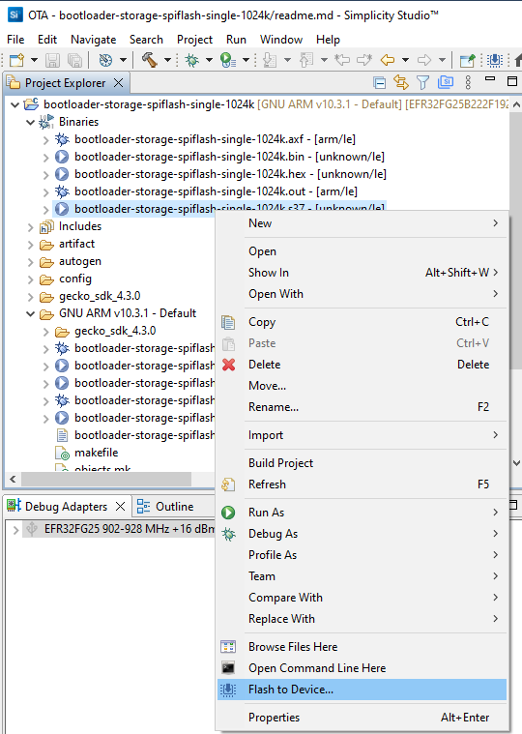The image size is (522, 734).
Task: Choose Flash to Device... from context menu
Action: (362, 690)
